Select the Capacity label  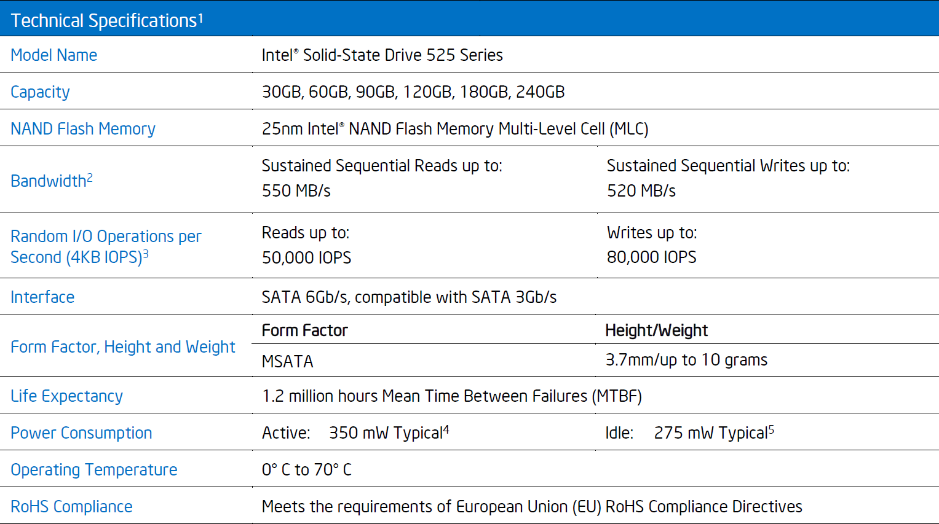tap(40, 92)
